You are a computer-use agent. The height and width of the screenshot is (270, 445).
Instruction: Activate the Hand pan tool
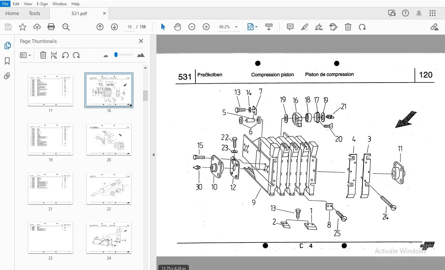tap(177, 27)
